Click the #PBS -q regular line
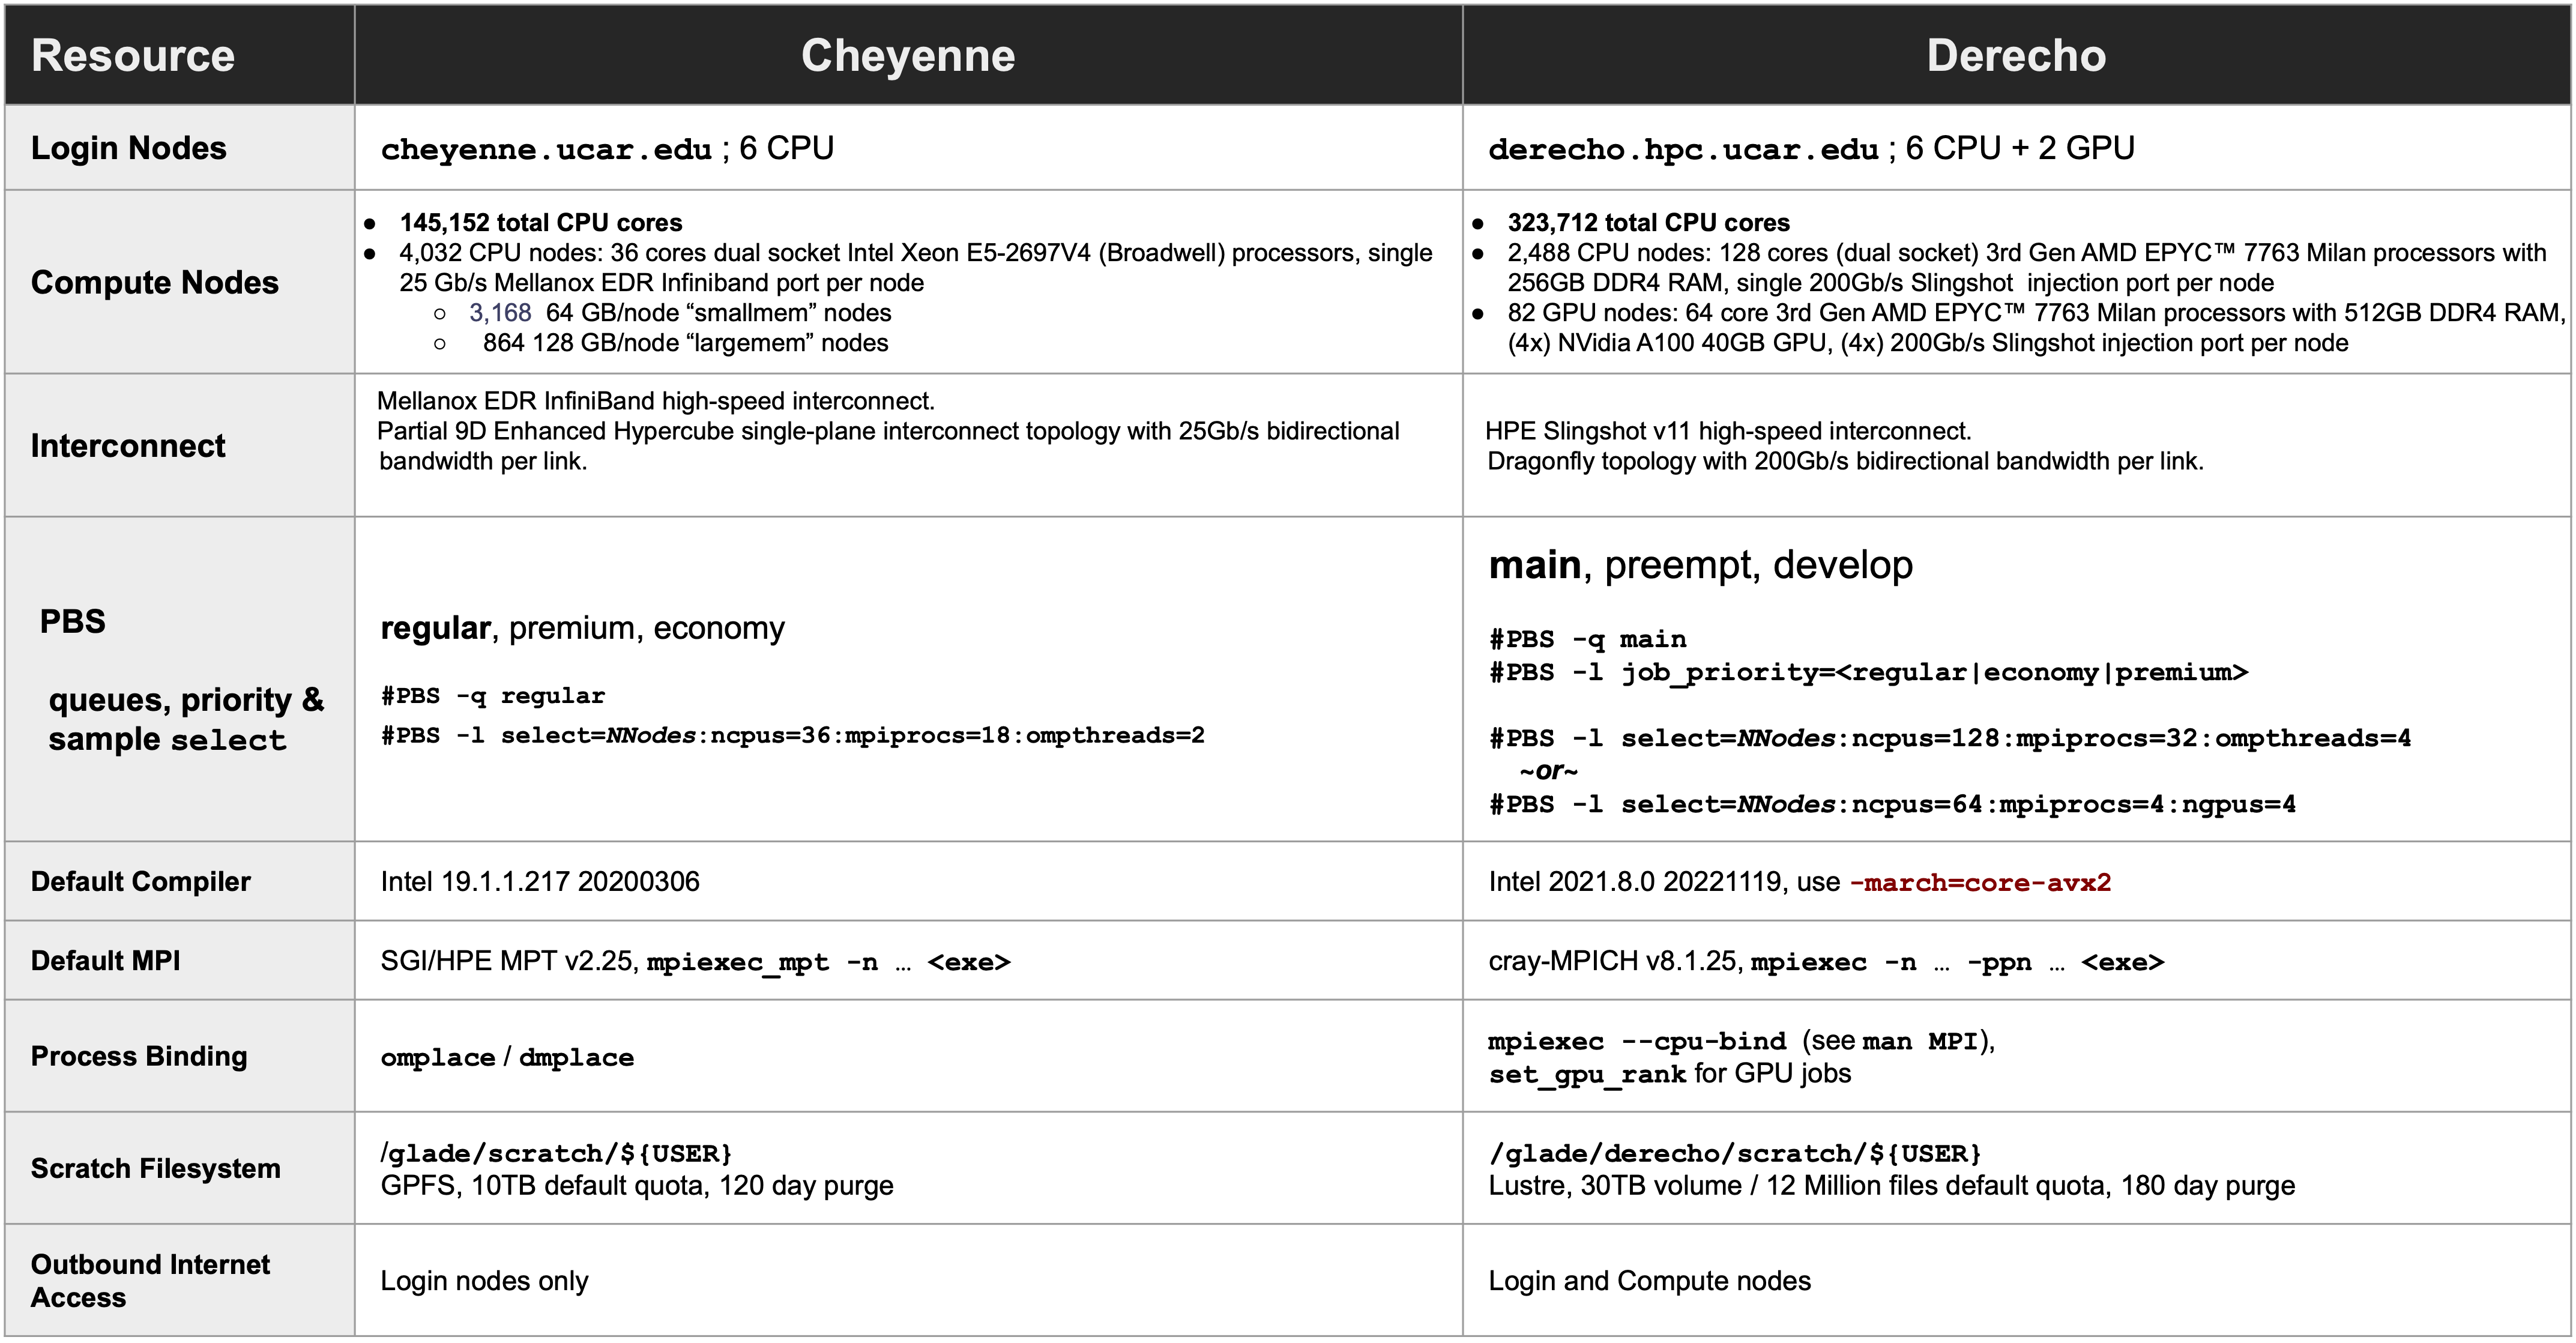Screen dimensions: 2576x1343 coord(493,696)
